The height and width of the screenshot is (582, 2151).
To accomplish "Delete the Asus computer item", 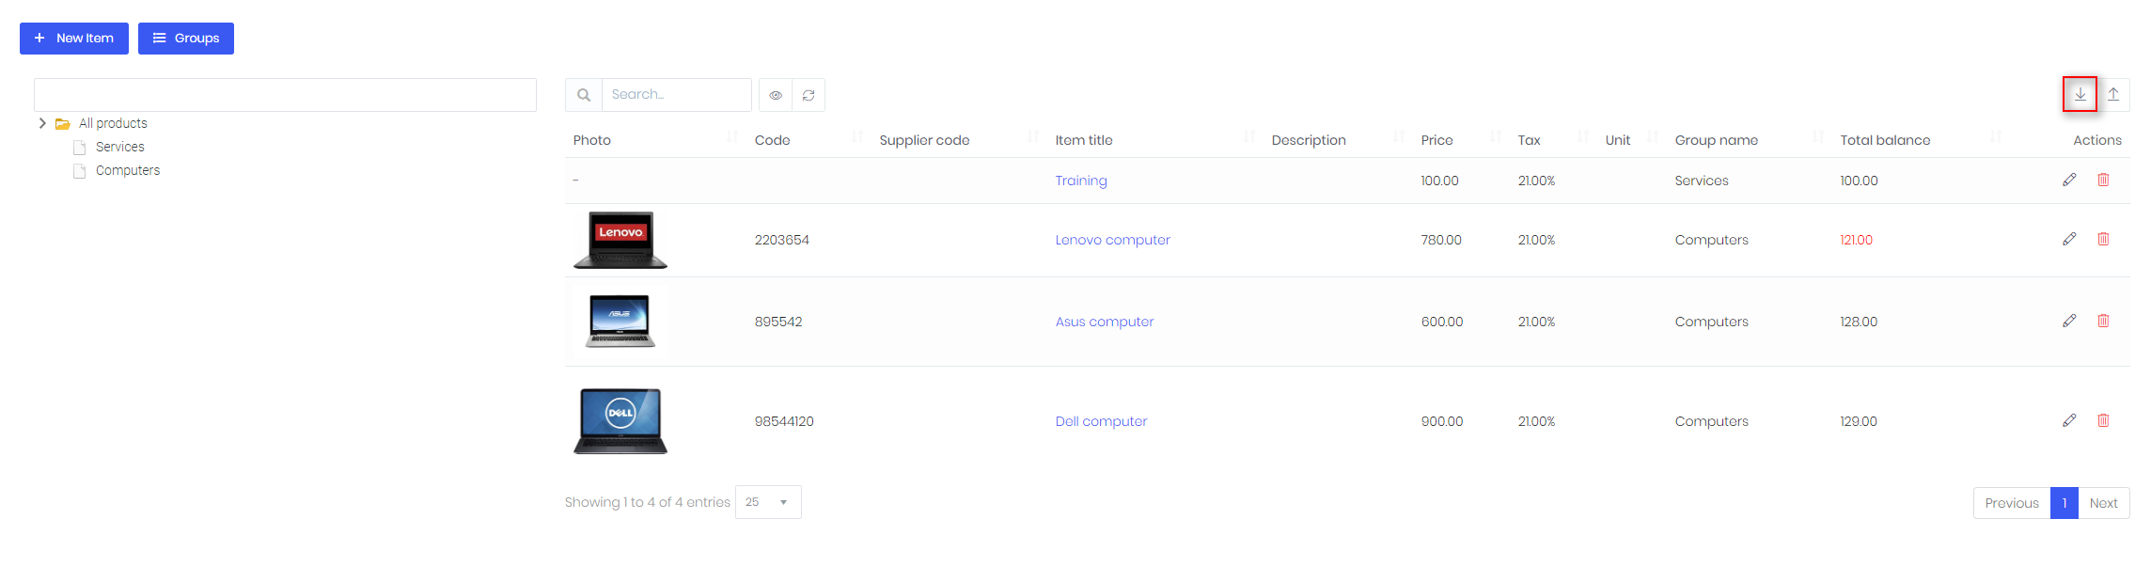I will (2103, 321).
